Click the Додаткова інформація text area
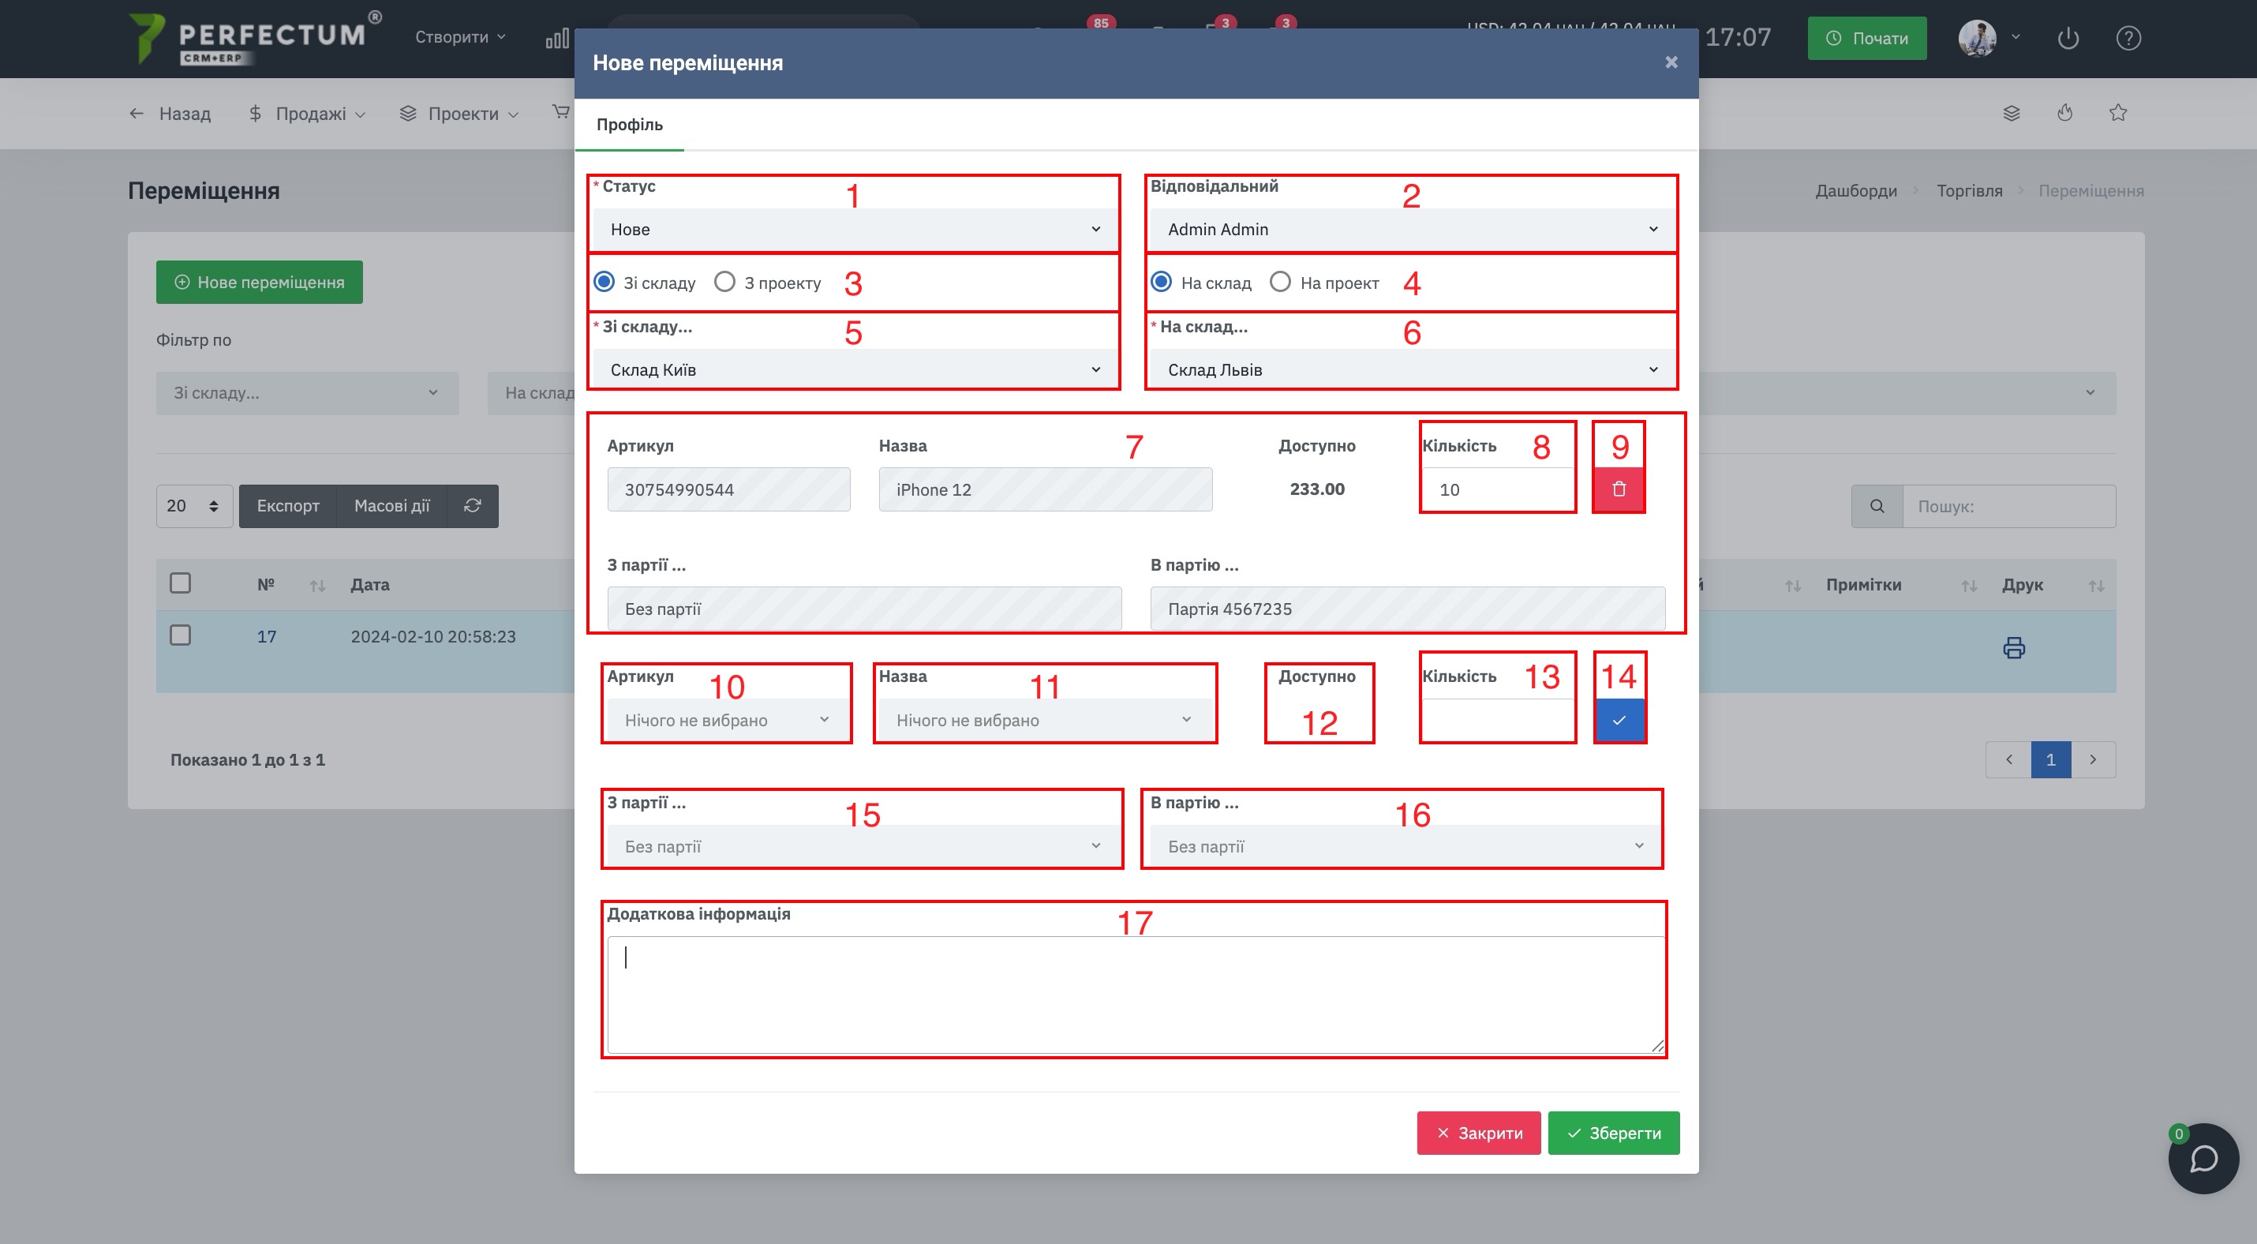The width and height of the screenshot is (2257, 1244). click(x=1136, y=995)
